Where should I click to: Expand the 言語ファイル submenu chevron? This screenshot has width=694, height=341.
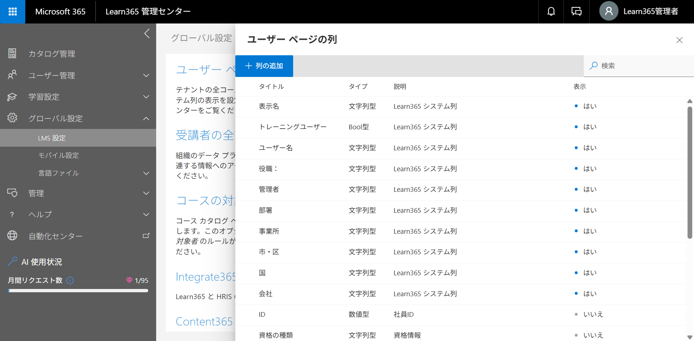point(146,173)
